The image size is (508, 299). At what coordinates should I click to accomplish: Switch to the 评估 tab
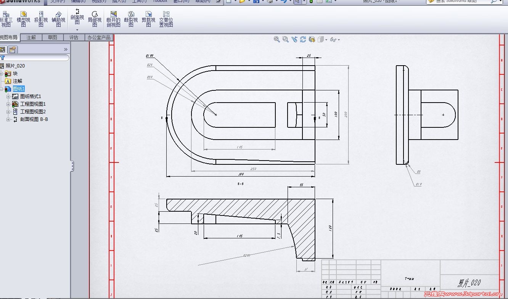pos(74,37)
